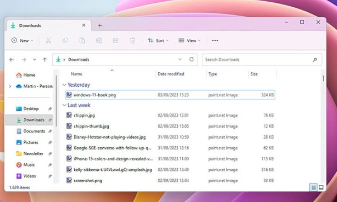Go forward with the right arrow
Image resolution: width=337 pixels, height=202 pixels.
(24, 60)
